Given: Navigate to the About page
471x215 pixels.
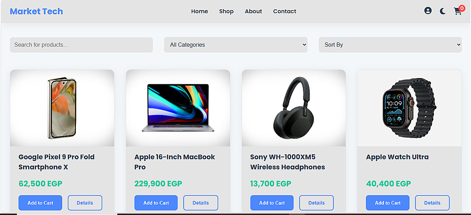Looking at the screenshot, I should (x=253, y=11).
